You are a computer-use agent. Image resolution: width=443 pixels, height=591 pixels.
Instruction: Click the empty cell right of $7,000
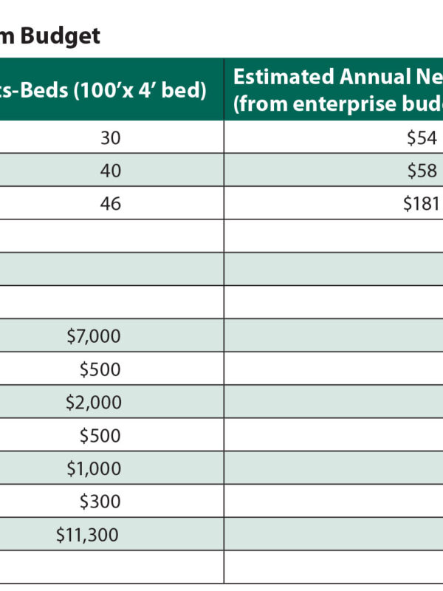[x=332, y=336]
